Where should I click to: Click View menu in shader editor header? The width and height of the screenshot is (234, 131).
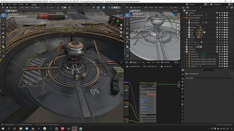coord(143,62)
